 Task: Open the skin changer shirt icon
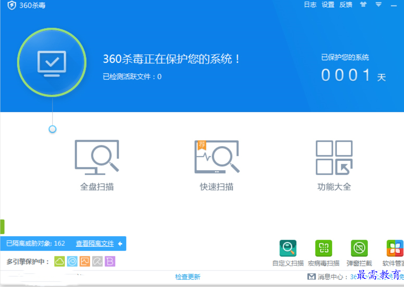363,4
